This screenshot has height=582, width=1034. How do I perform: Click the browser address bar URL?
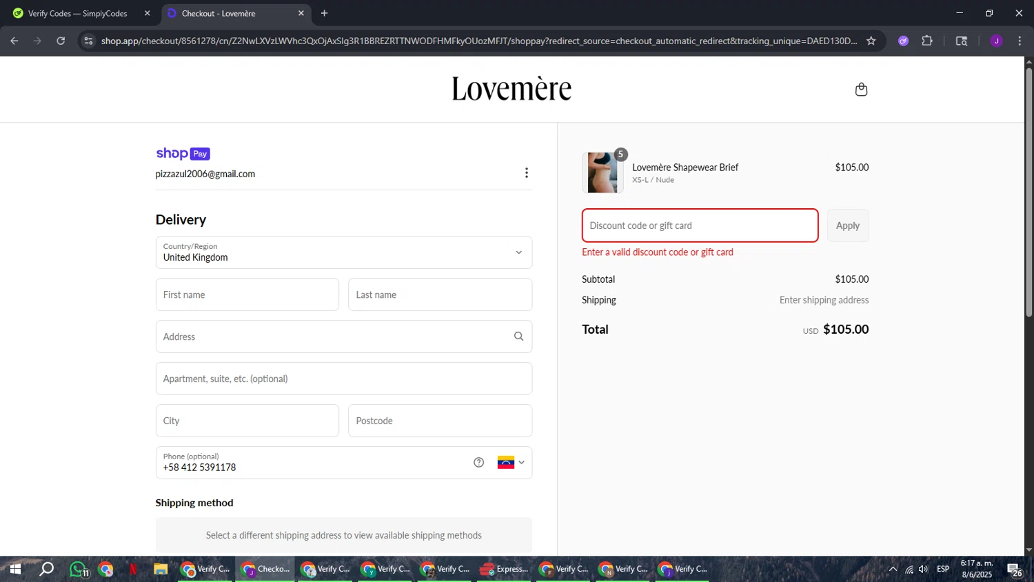pos(479,41)
